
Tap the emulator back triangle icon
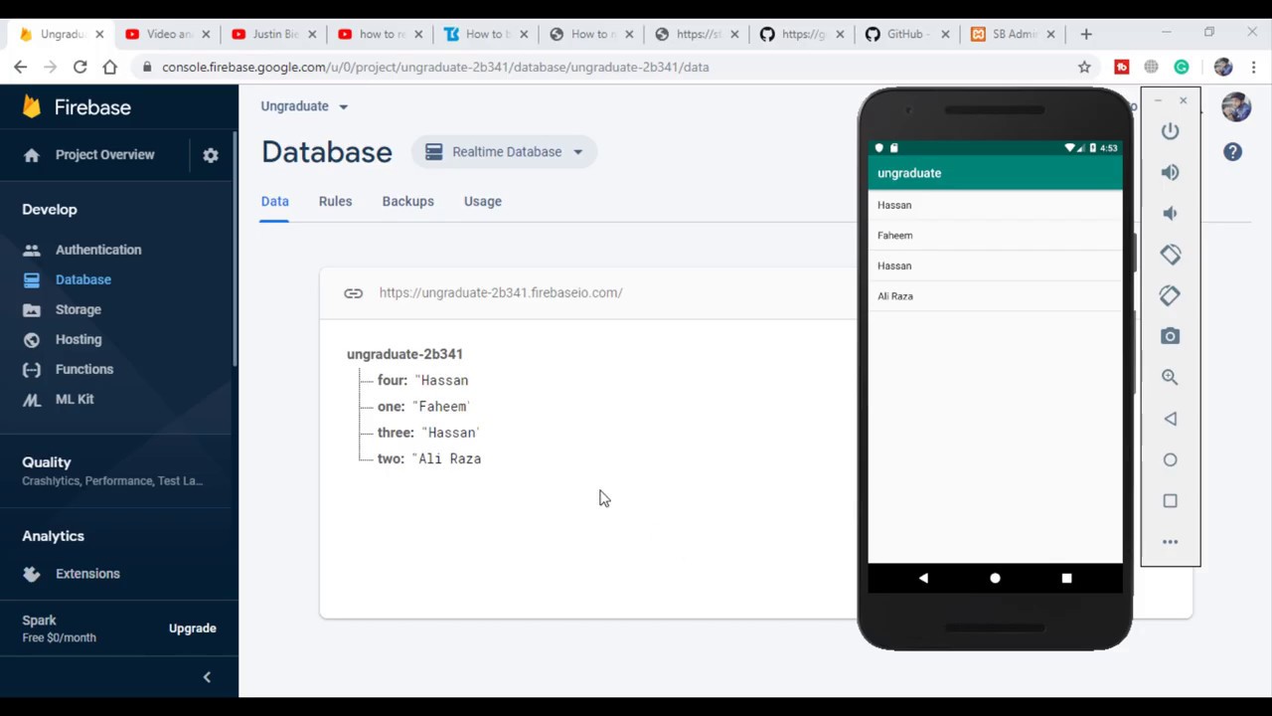[x=1170, y=419]
